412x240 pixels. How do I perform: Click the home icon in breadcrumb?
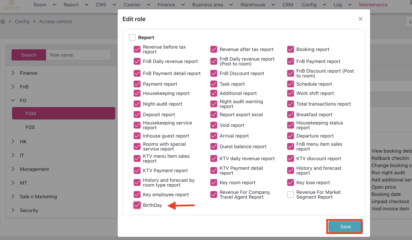click(x=3, y=22)
